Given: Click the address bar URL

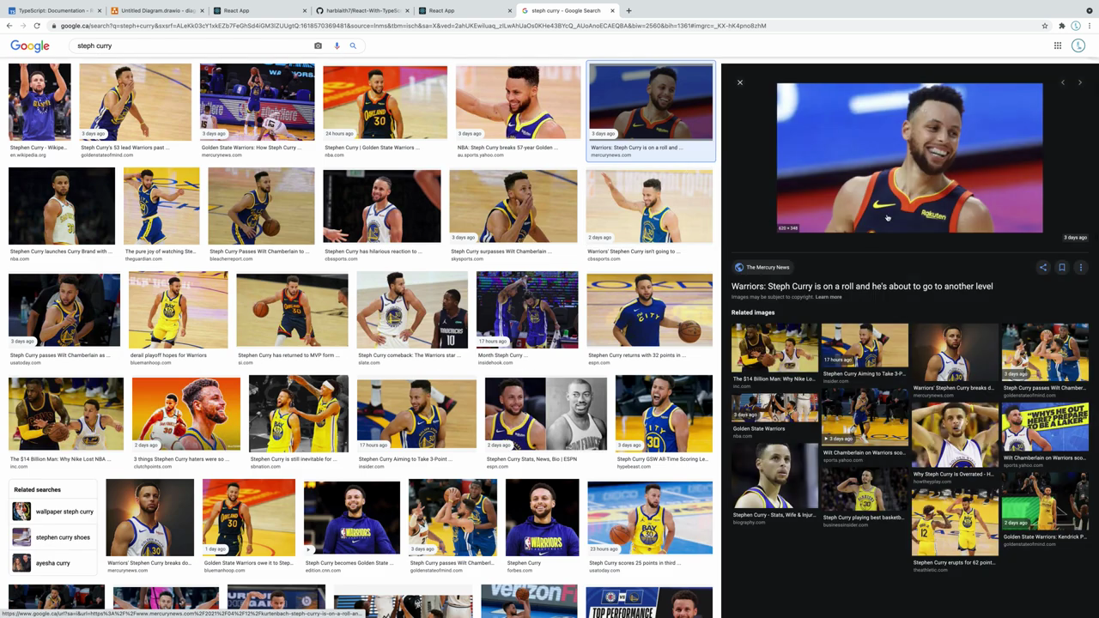Looking at the screenshot, I should (x=412, y=26).
